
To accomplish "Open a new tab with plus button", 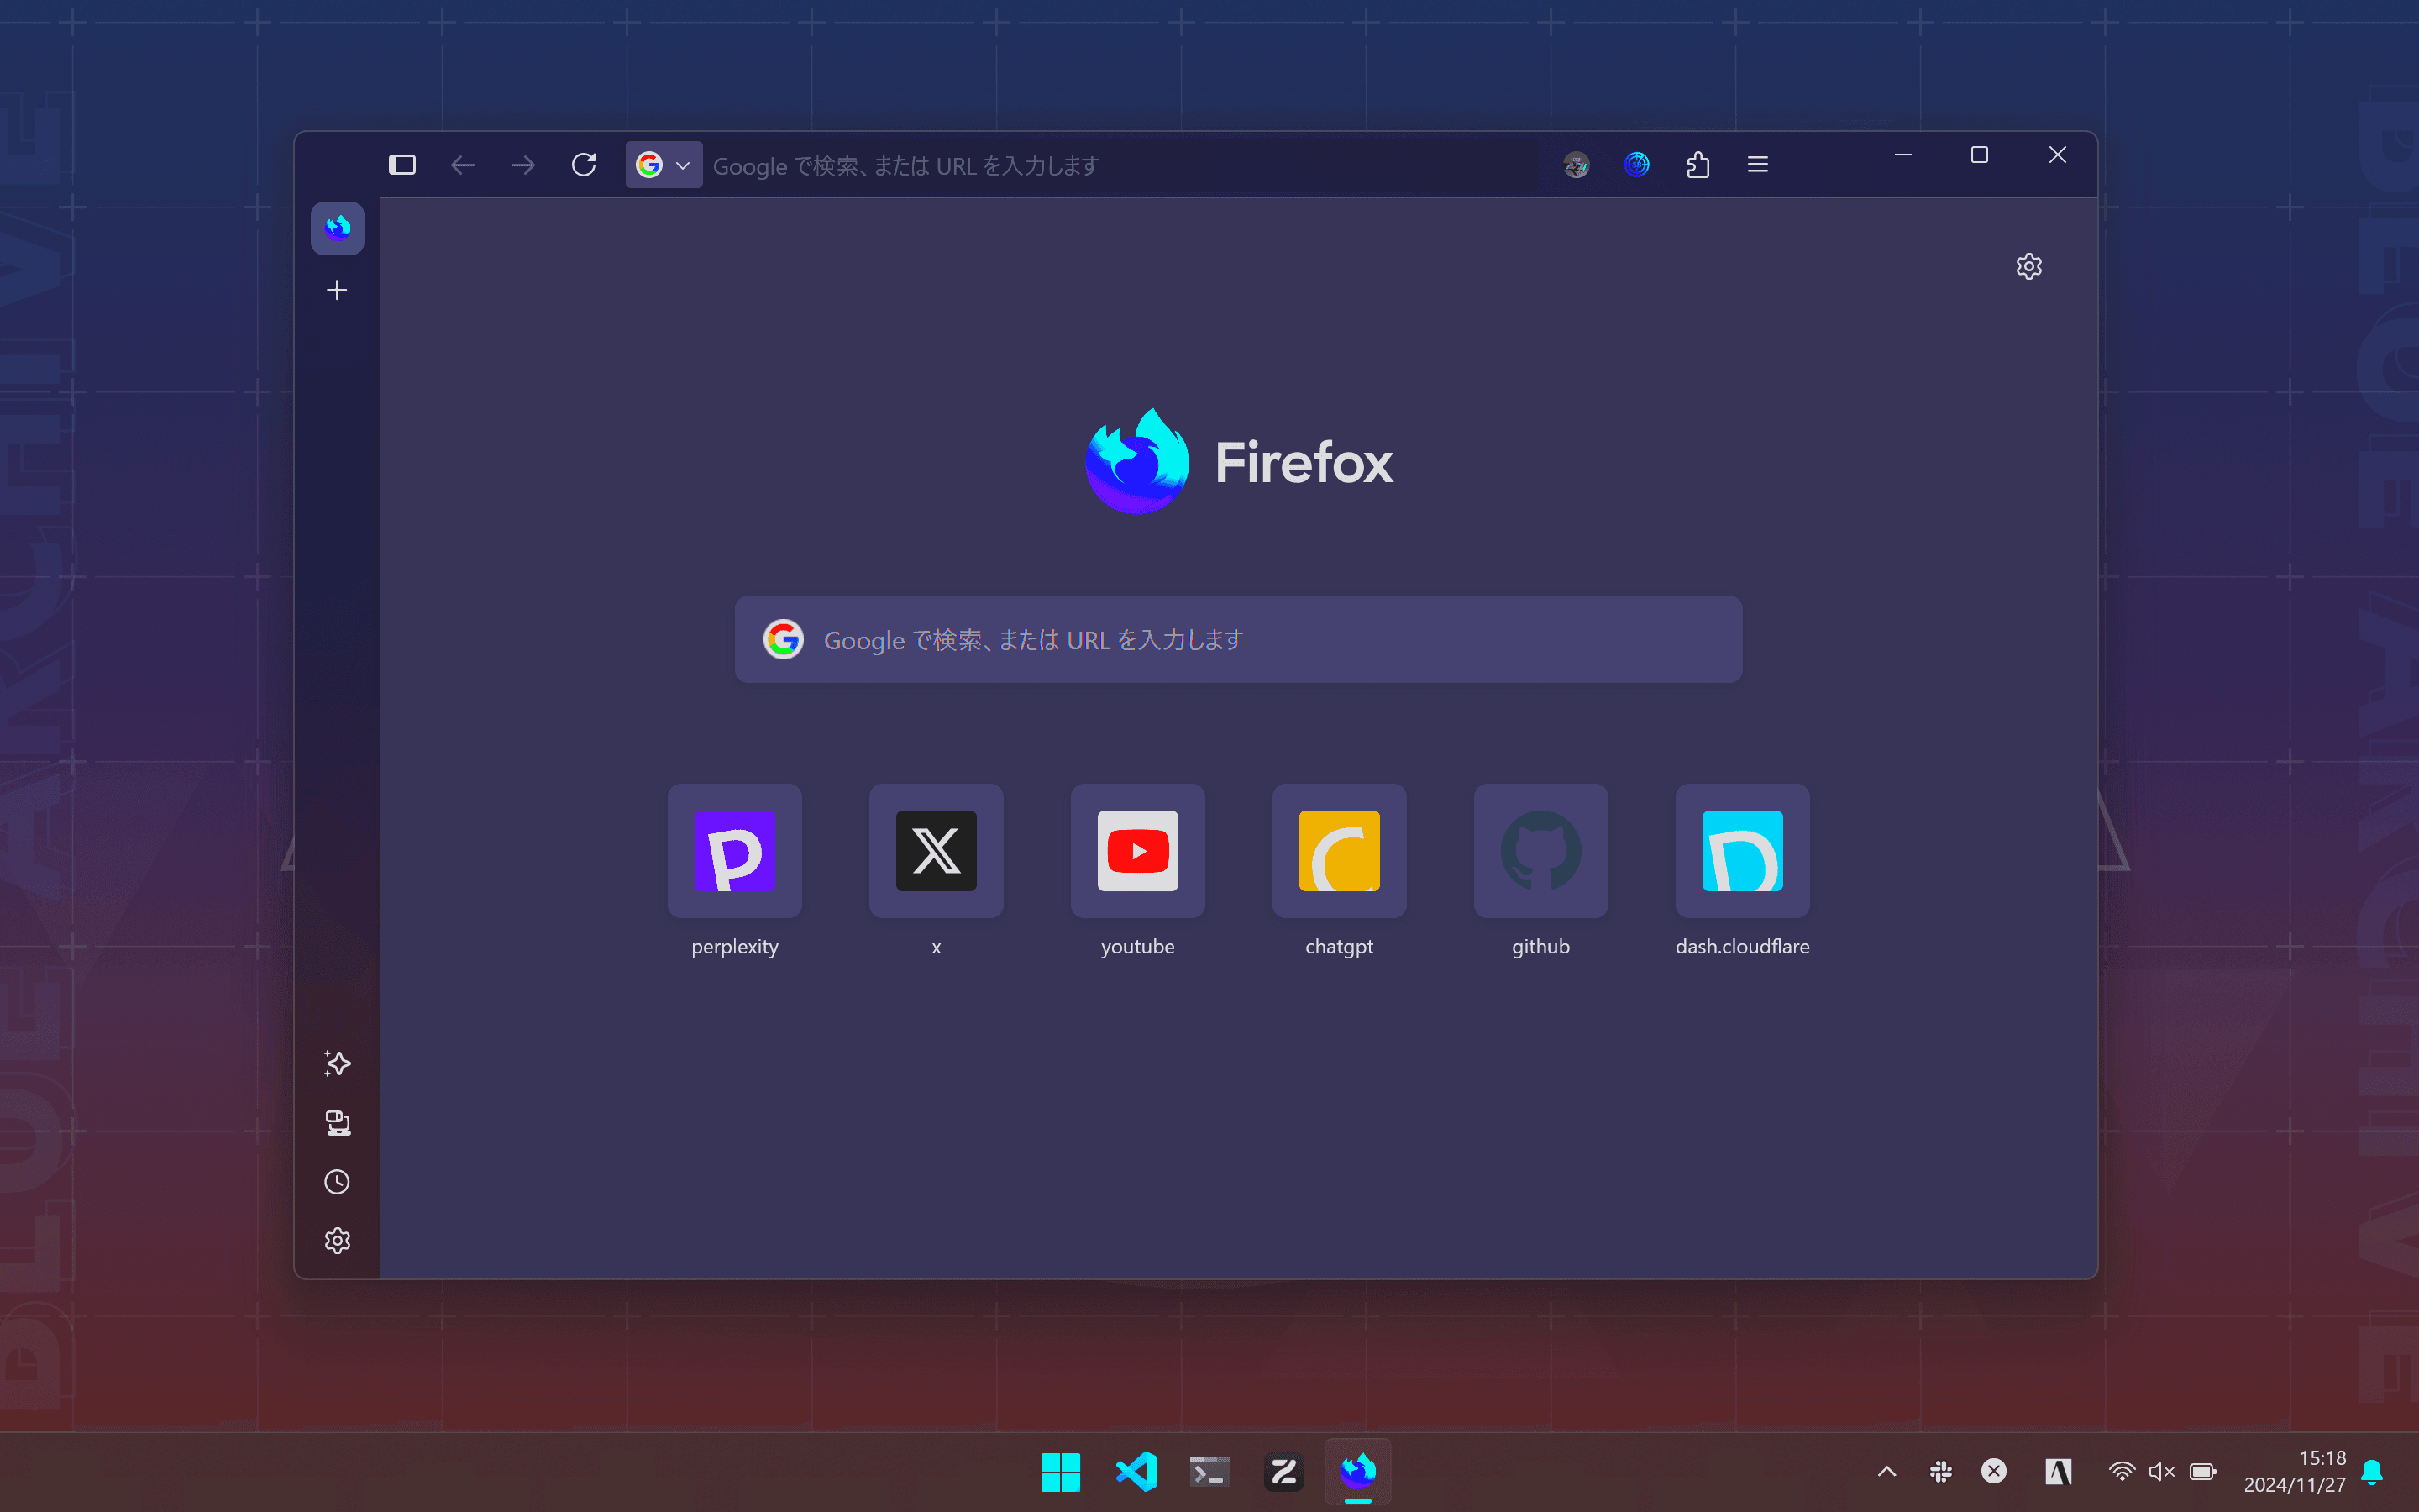I will [337, 290].
